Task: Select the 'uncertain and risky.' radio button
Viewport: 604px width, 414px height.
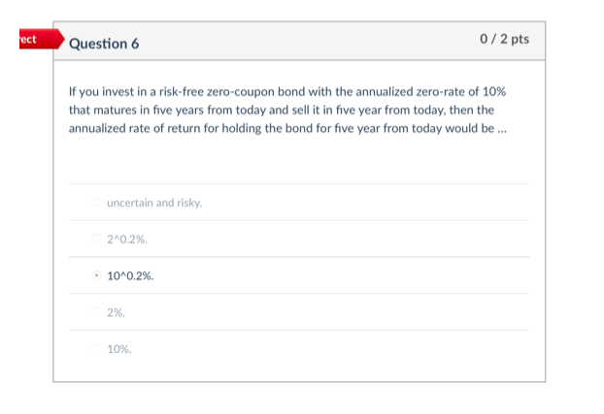Action: tap(96, 203)
